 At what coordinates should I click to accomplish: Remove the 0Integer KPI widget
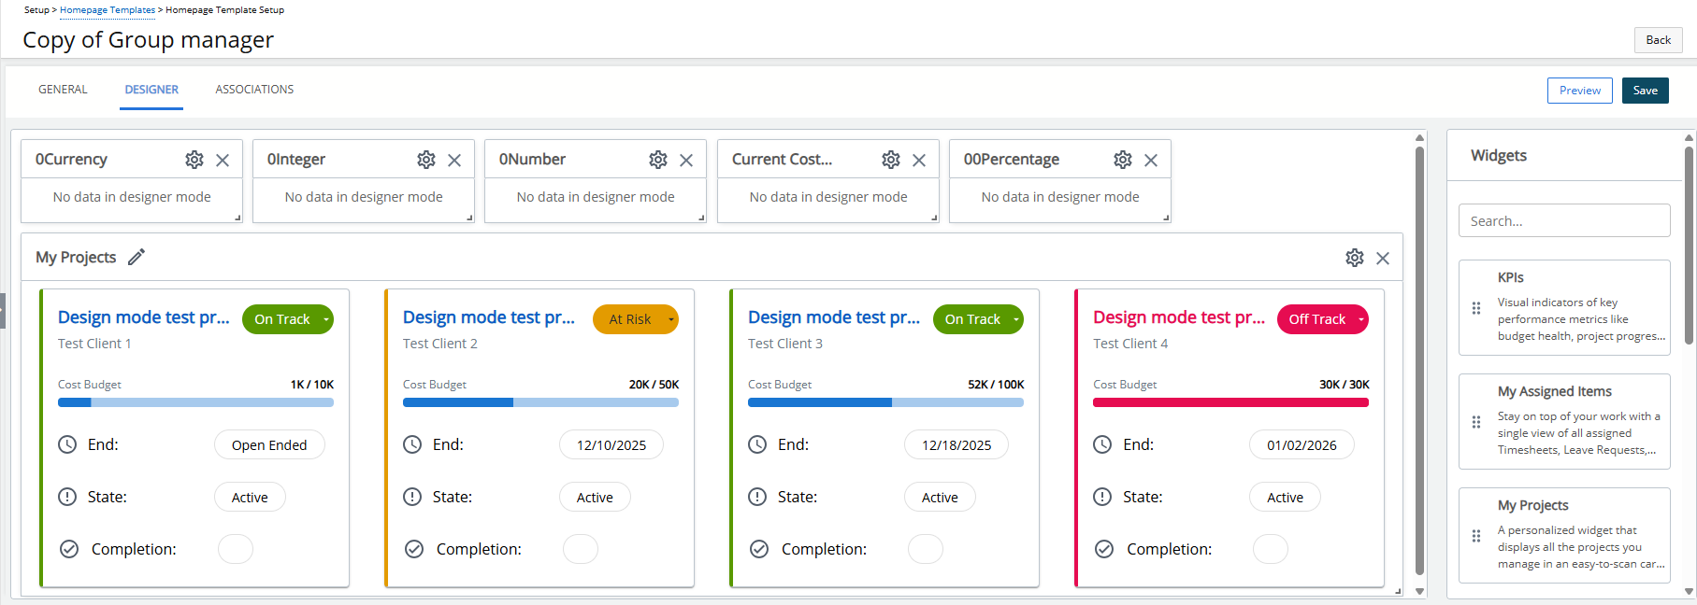pyautogui.click(x=454, y=161)
